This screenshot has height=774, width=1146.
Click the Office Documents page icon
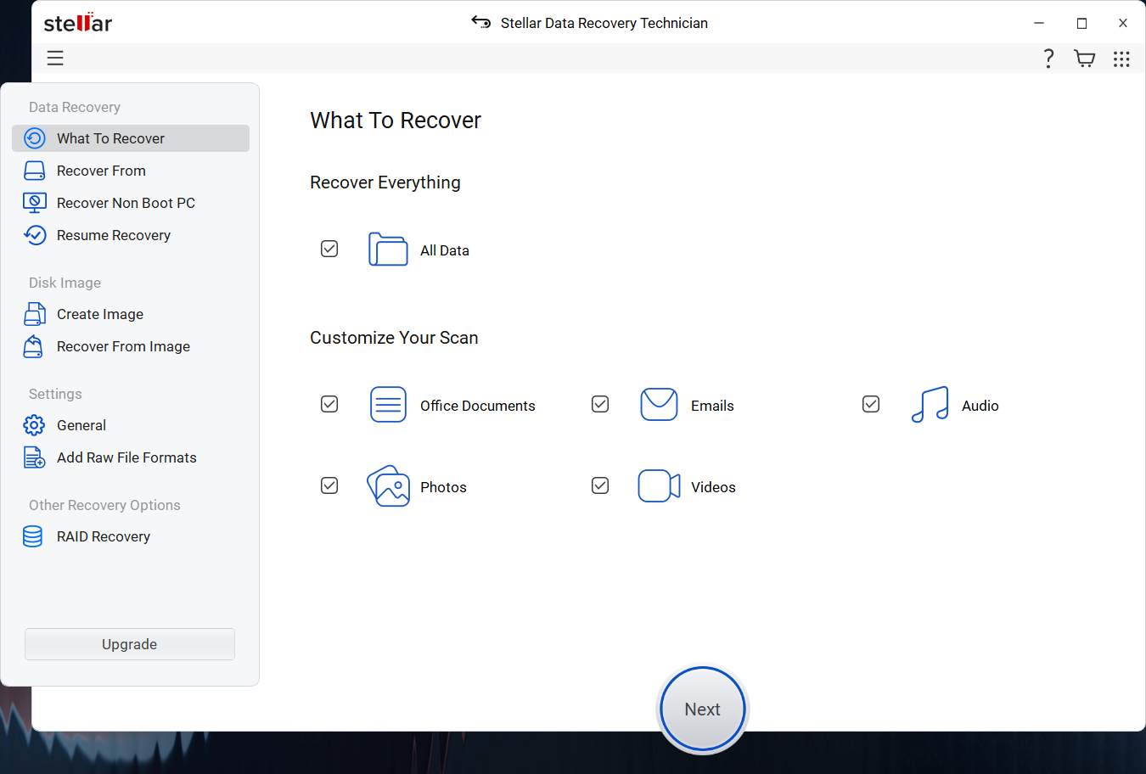[x=388, y=405]
